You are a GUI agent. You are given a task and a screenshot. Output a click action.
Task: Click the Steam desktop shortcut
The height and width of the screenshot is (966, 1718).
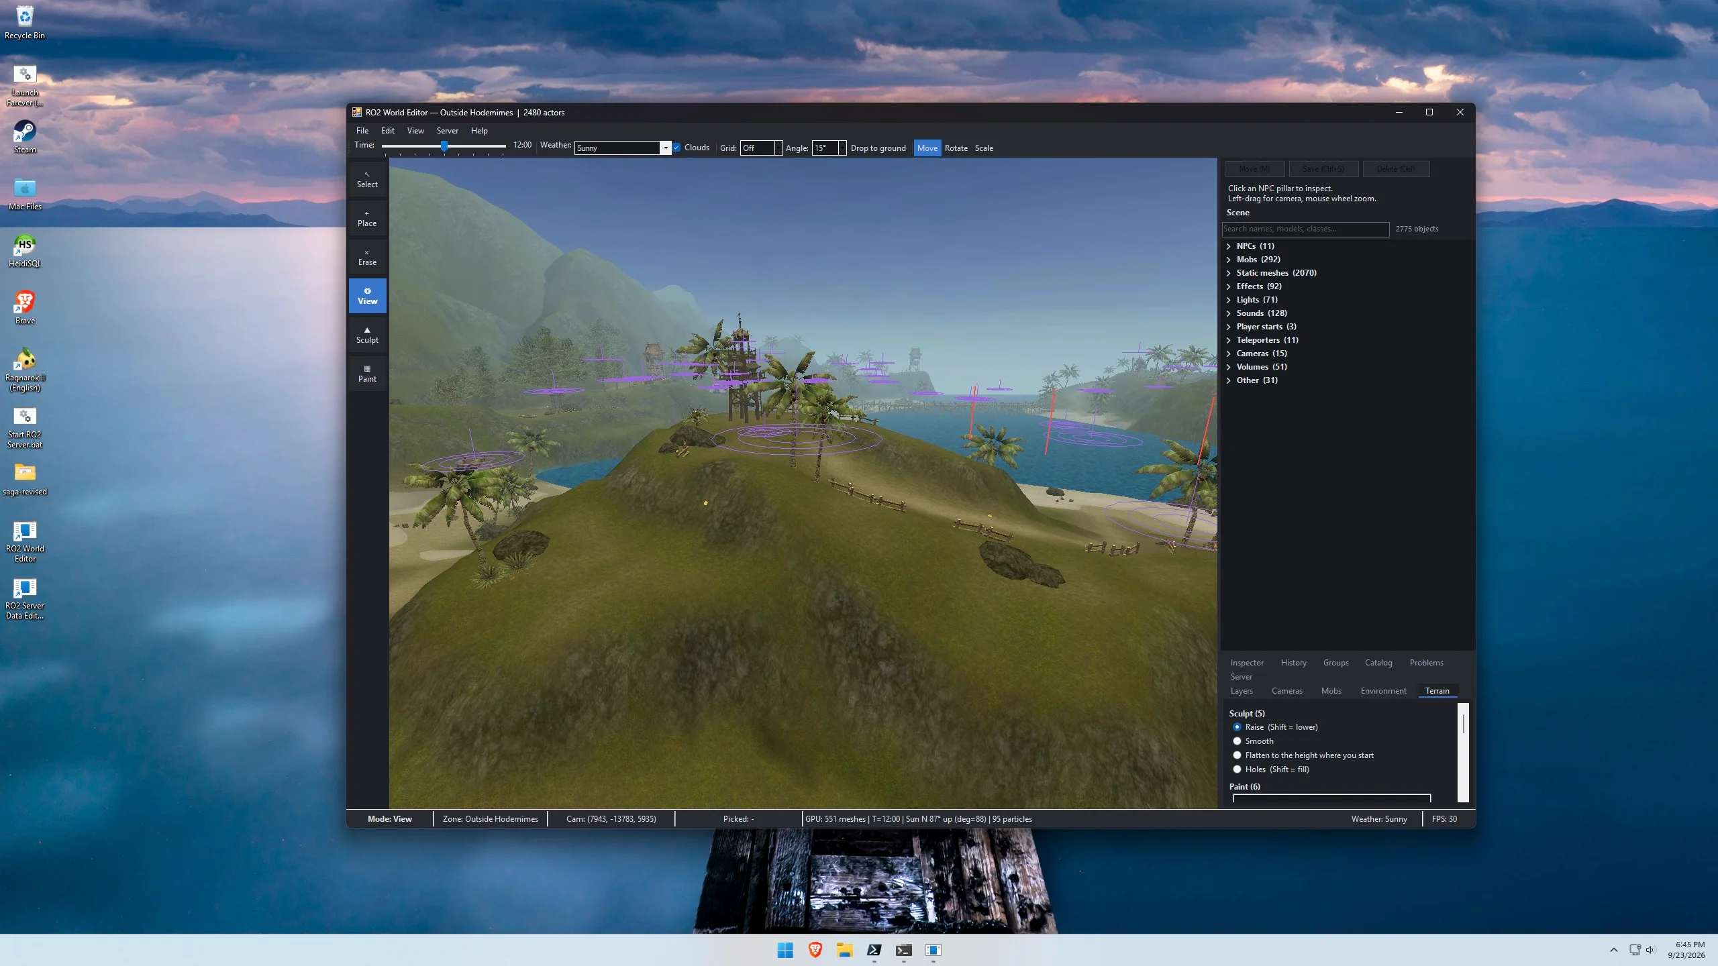pyautogui.click(x=25, y=137)
